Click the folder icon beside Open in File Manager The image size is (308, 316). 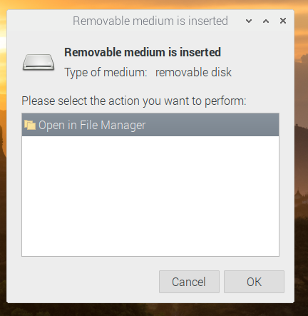(x=30, y=125)
